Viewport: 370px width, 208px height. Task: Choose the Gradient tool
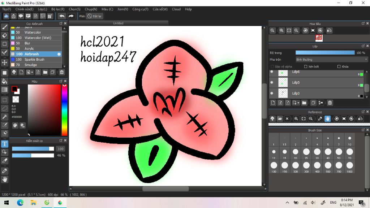[x=4, y=90]
